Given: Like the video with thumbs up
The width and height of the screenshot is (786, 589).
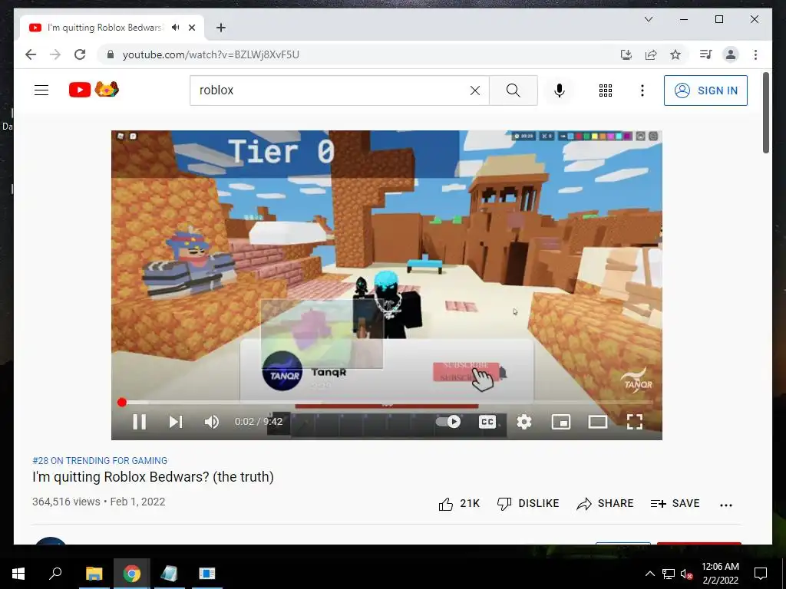Looking at the screenshot, I should [x=459, y=503].
